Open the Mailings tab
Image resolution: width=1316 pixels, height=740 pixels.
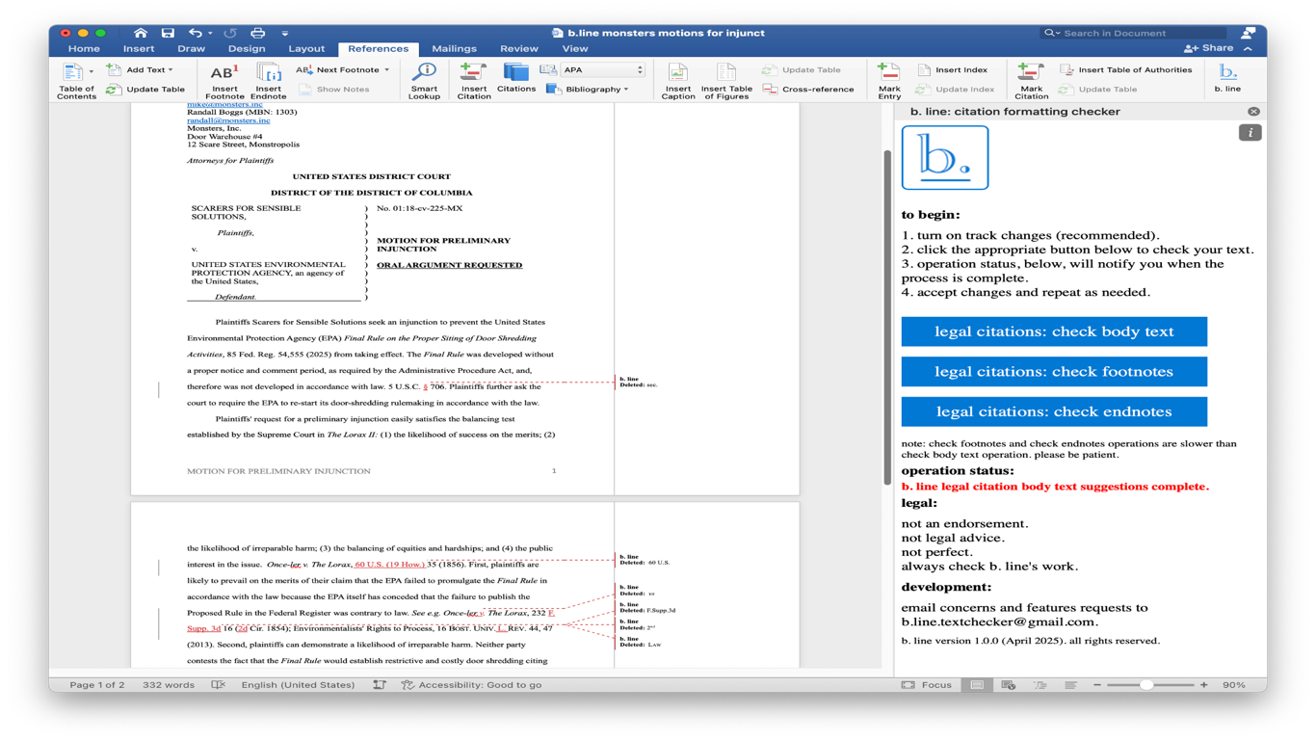[454, 48]
